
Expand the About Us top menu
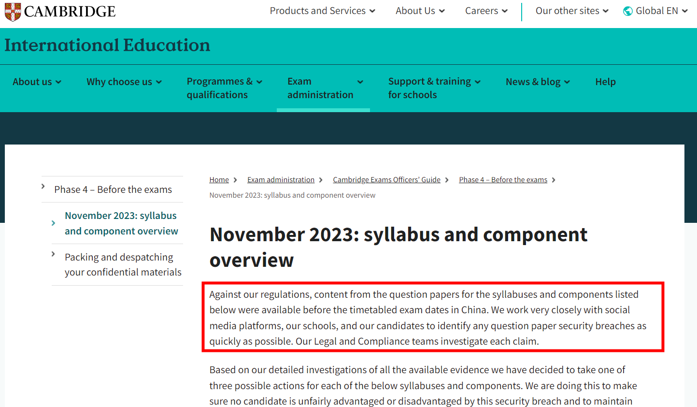pos(420,11)
